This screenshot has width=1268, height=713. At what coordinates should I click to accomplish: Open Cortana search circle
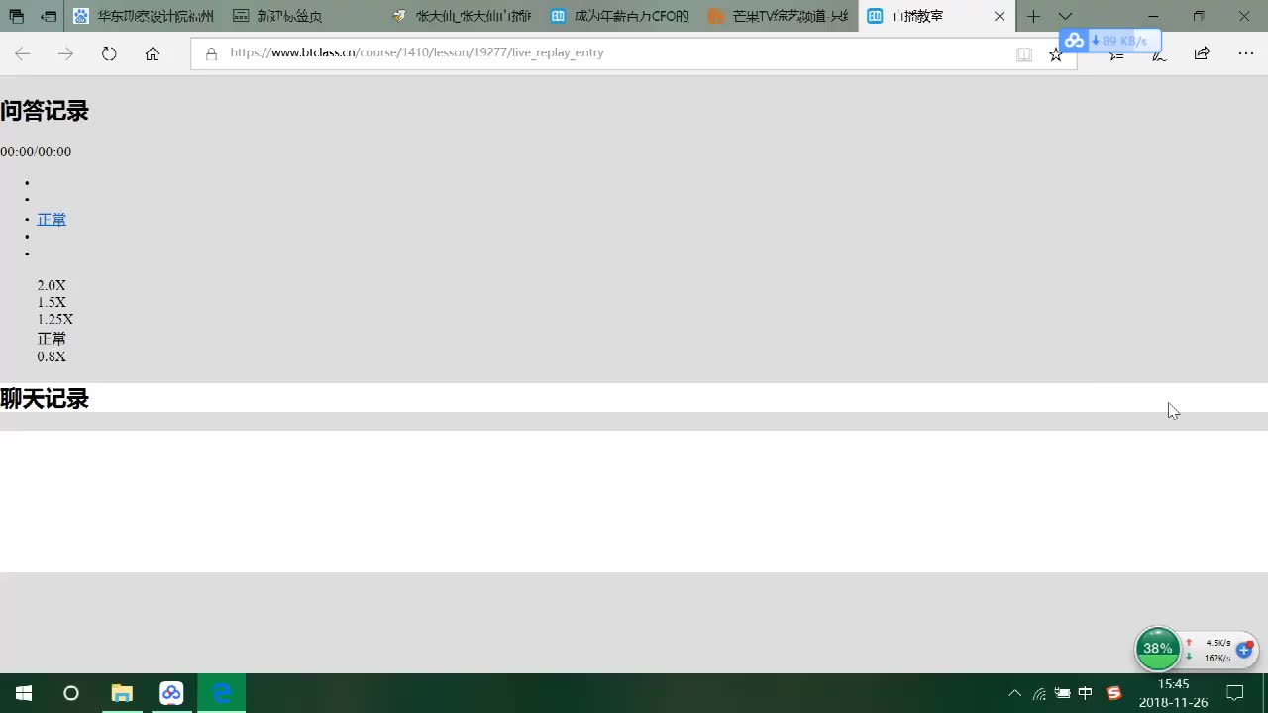(71, 693)
